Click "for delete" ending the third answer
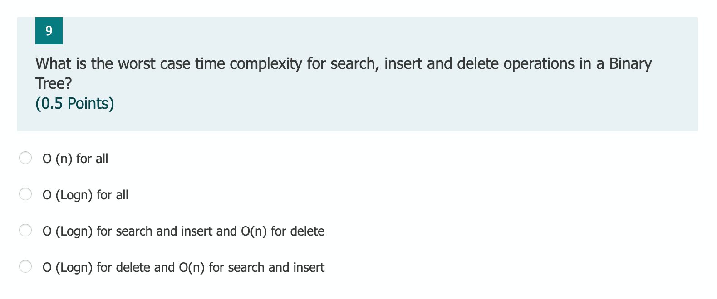Viewport: 717px width, 299px height. 298,231
